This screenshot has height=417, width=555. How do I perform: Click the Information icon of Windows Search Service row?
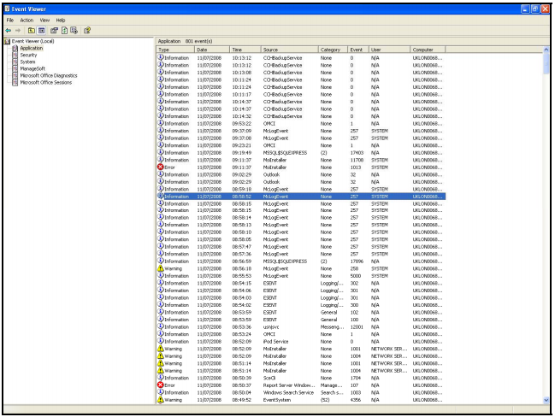point(160,392)
